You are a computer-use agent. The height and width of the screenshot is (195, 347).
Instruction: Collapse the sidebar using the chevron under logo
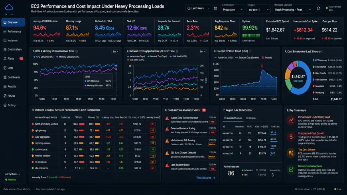click(6, 14)
